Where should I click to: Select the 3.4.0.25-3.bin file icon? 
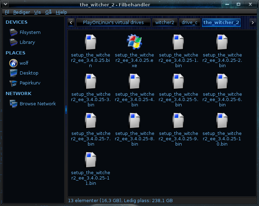pos(91,81)
